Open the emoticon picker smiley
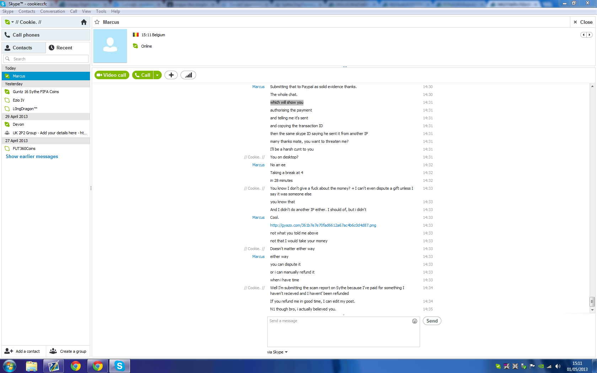597x373 pixels. 415,321
